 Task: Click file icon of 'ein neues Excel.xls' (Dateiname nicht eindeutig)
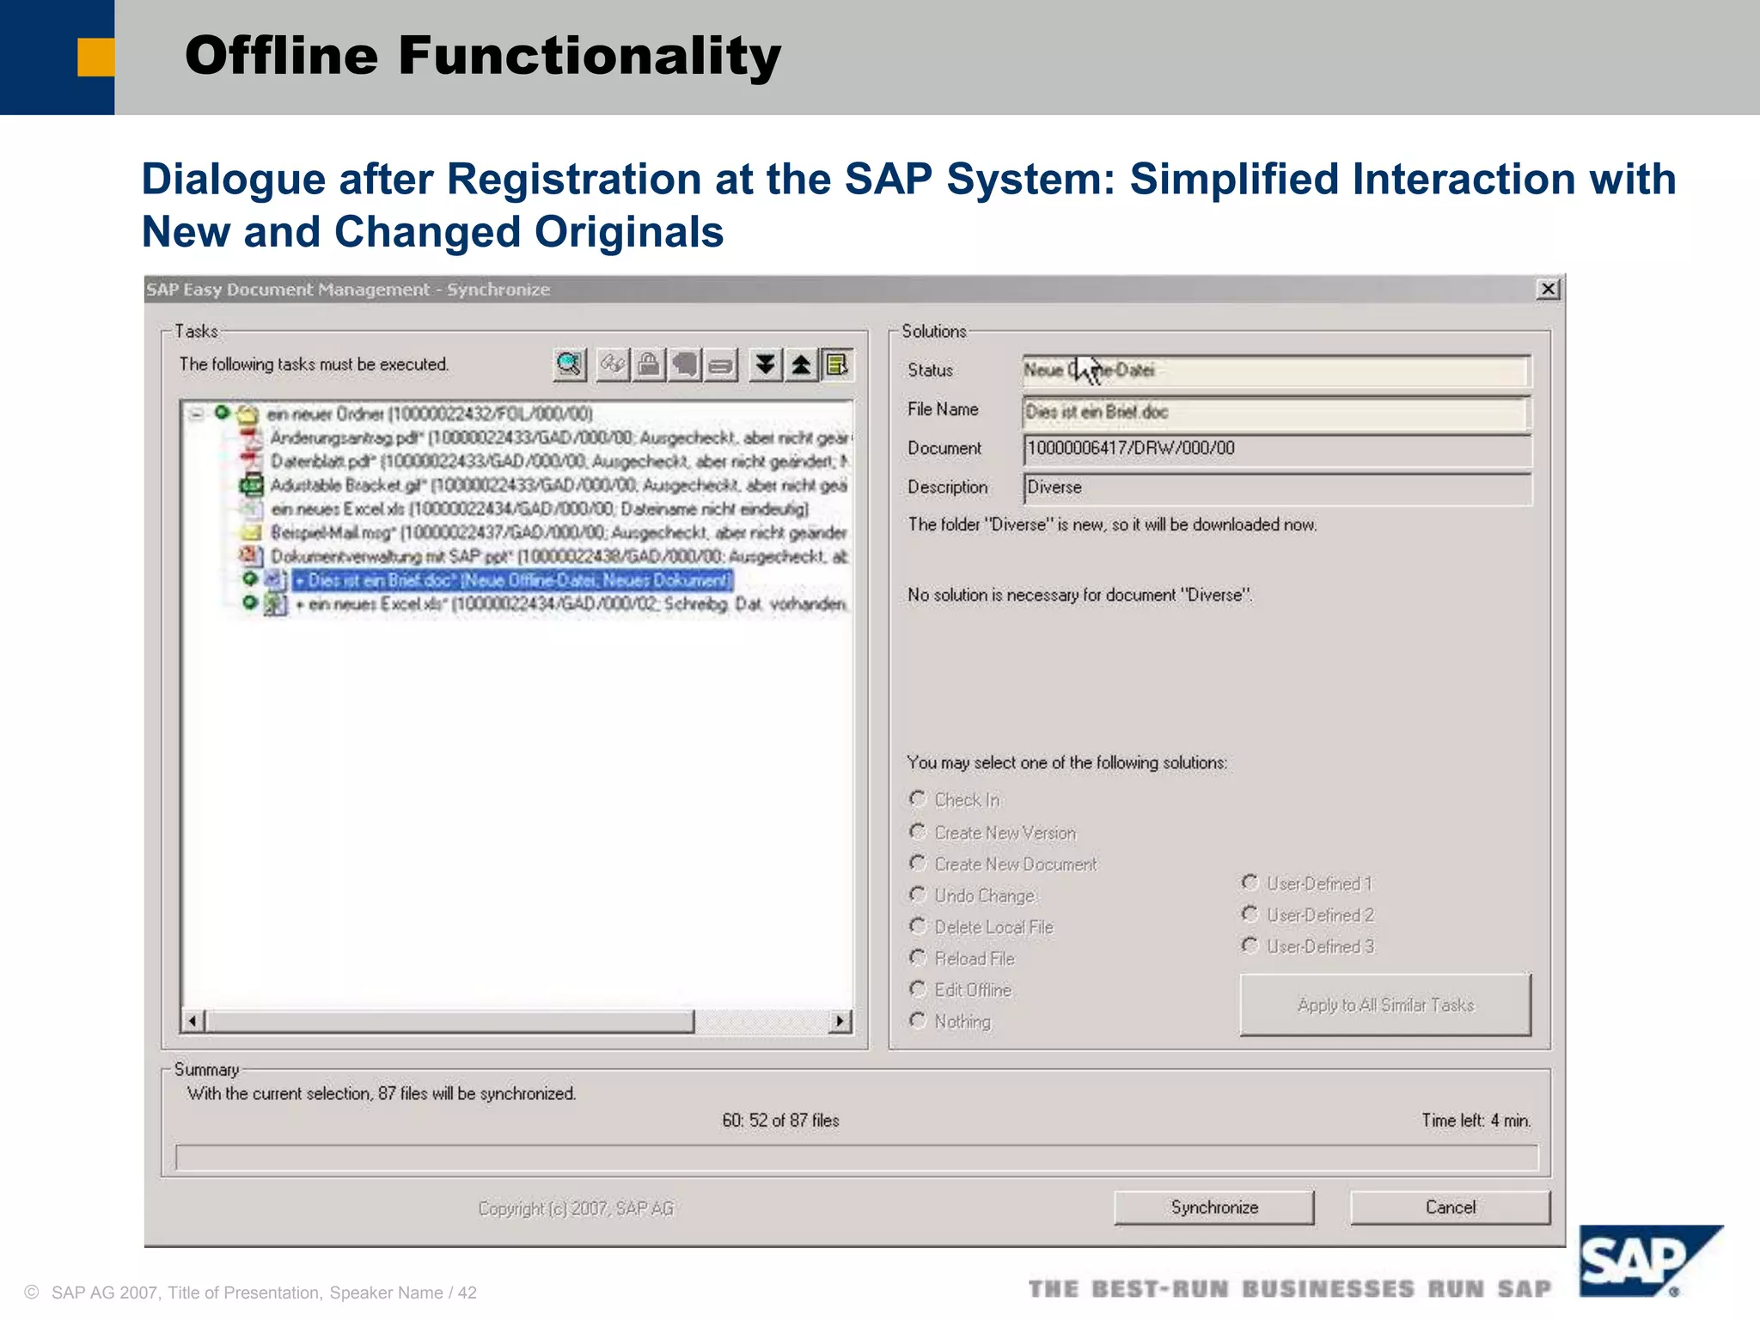pos(251,509)
